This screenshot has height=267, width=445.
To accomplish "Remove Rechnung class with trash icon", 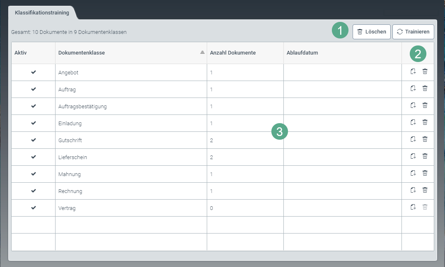I will [425, 190].
